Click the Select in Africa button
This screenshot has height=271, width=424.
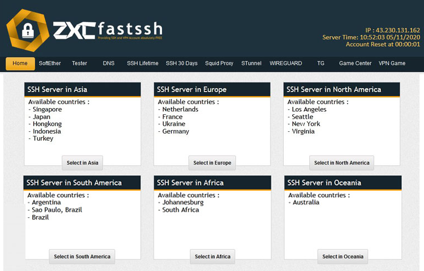click(x=212, y=257)
